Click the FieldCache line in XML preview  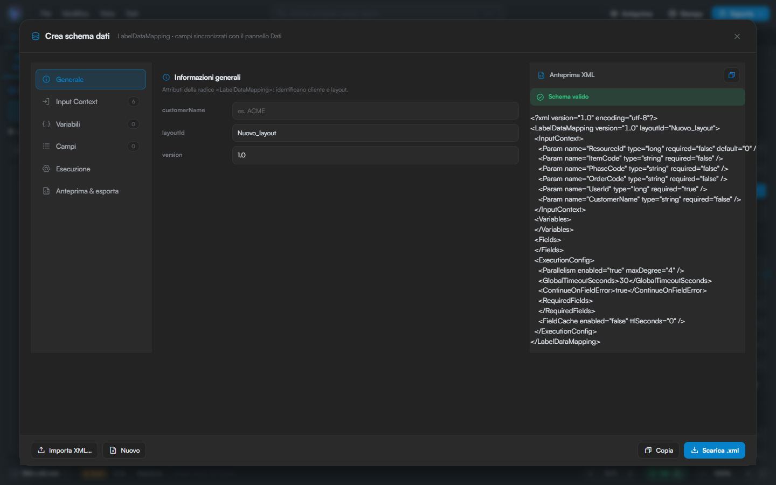tap(612, 321)
